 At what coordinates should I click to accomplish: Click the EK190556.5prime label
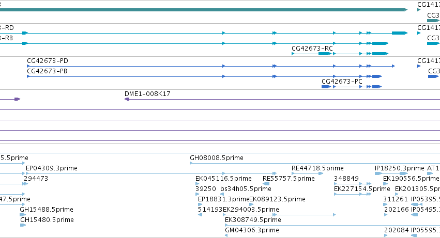click(x=411, y=179)
